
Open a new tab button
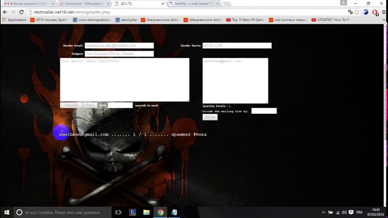227,4
